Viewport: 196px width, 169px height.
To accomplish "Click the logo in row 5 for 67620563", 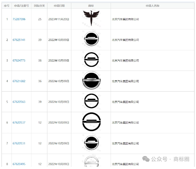I will (91, 102).
